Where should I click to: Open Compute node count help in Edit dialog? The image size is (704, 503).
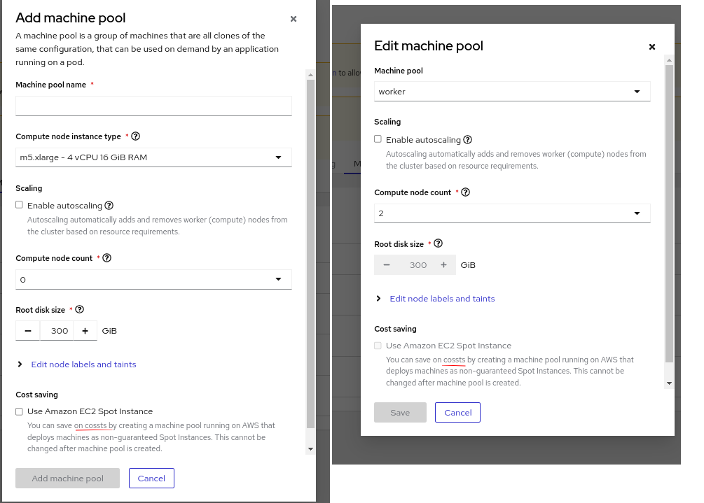(466, 192)
